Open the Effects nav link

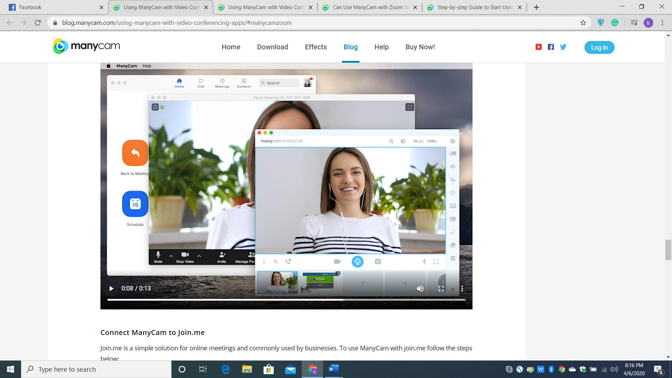pyautogui.click(x=316, y=47)
